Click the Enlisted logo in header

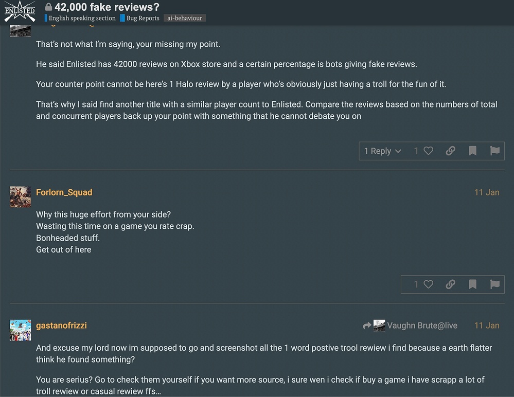(20, 11)
